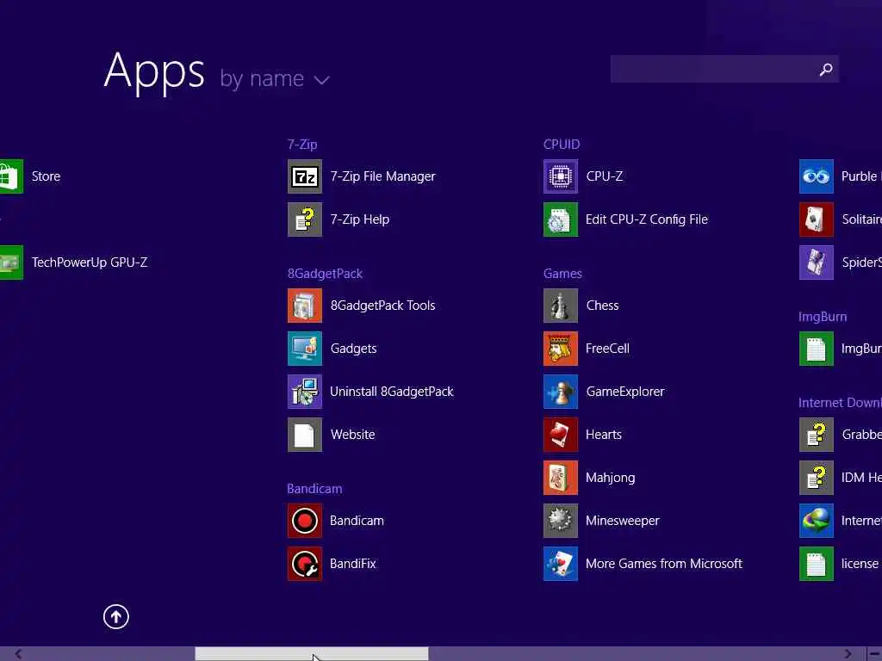Click the 'Edit CPU-Z Config File' label

646,219
